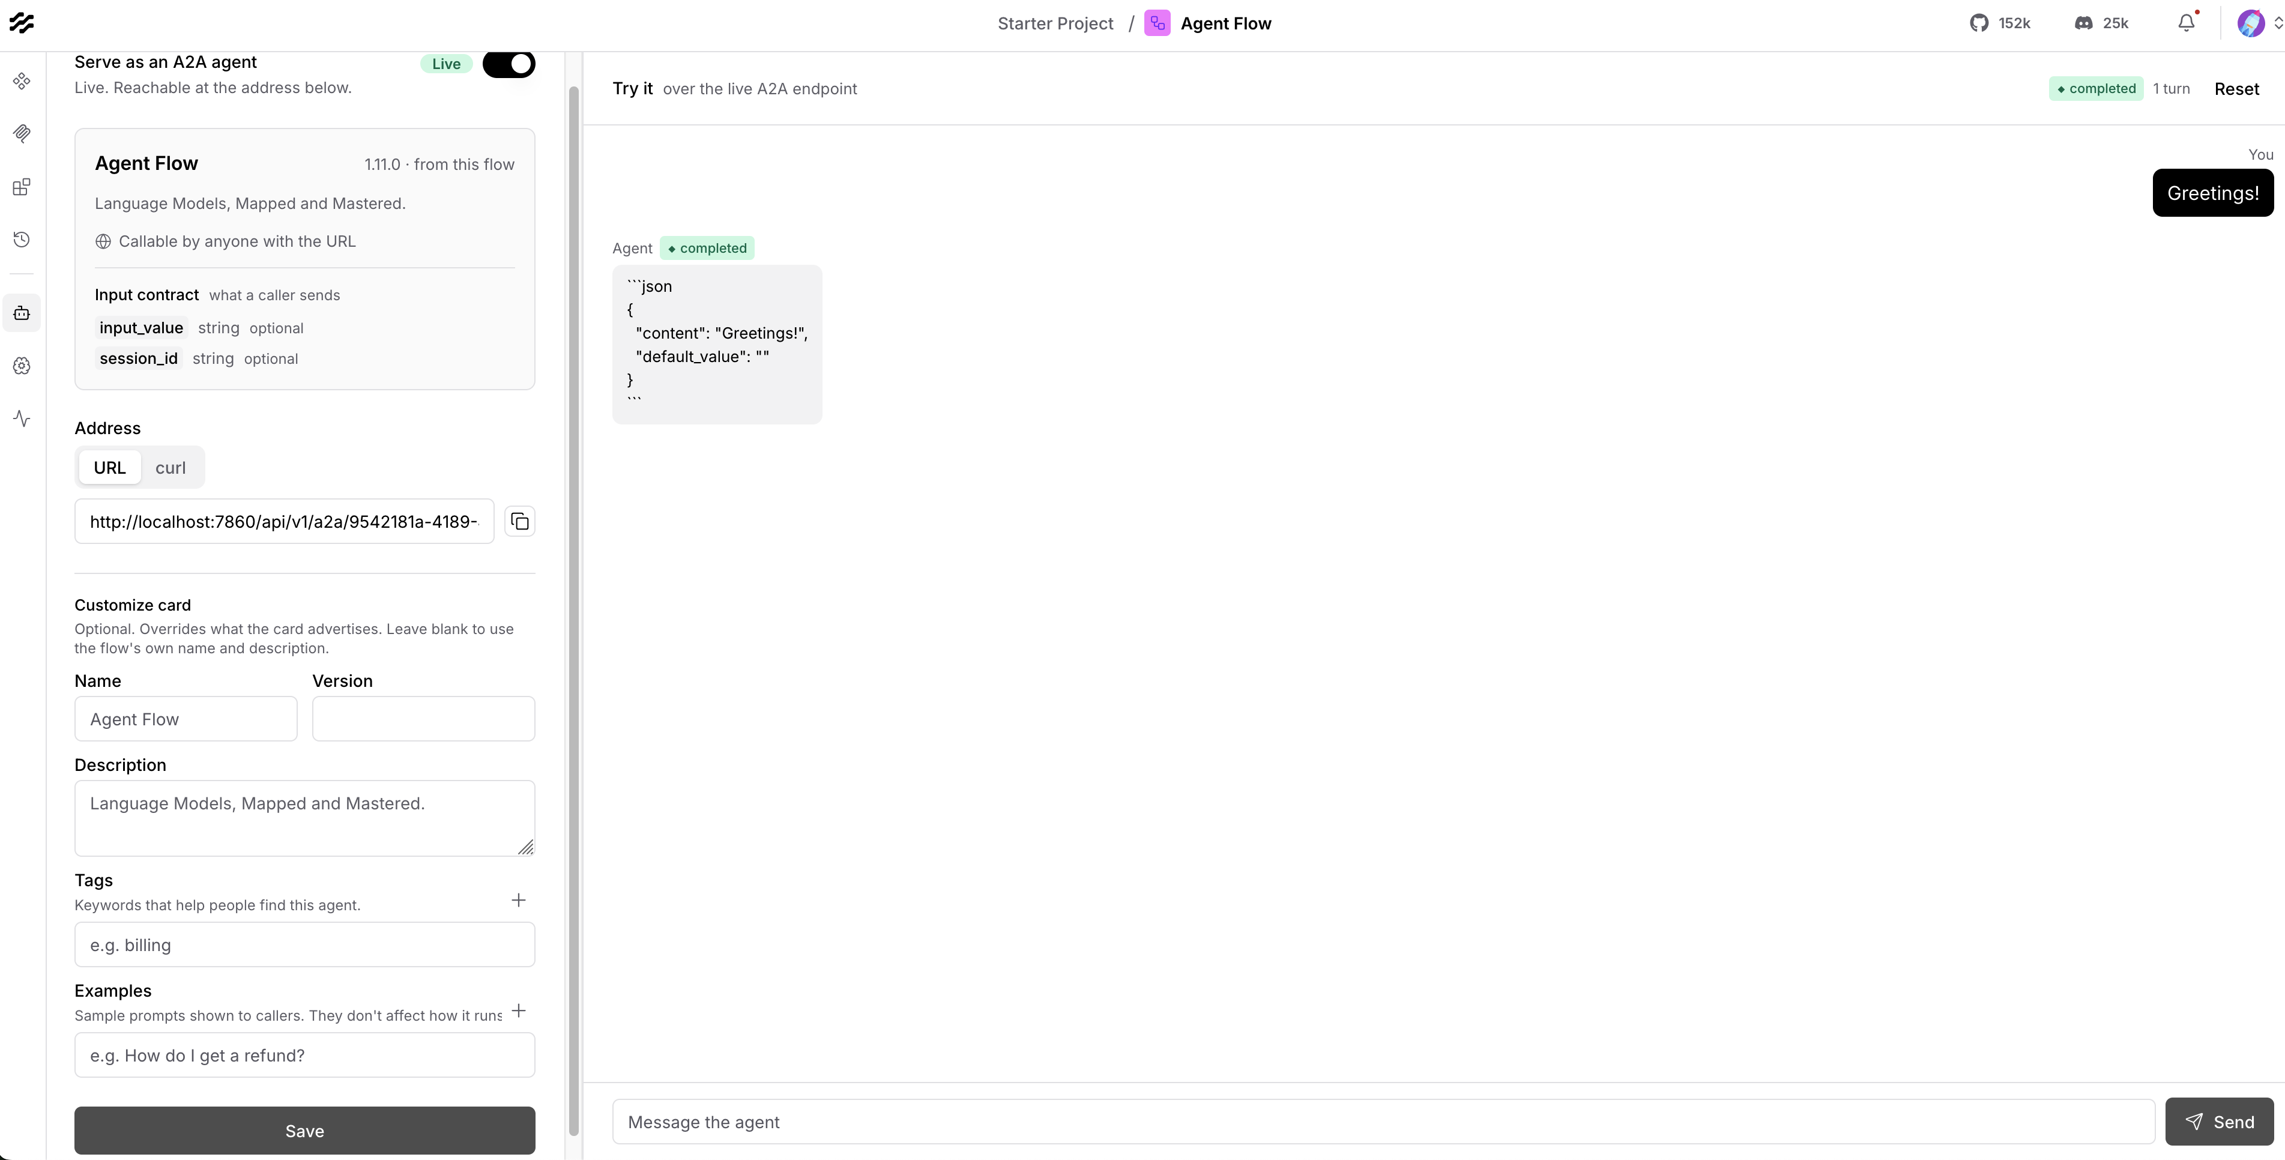
Task: Open GitHub 152k stars link
Action: [2000, 23]
